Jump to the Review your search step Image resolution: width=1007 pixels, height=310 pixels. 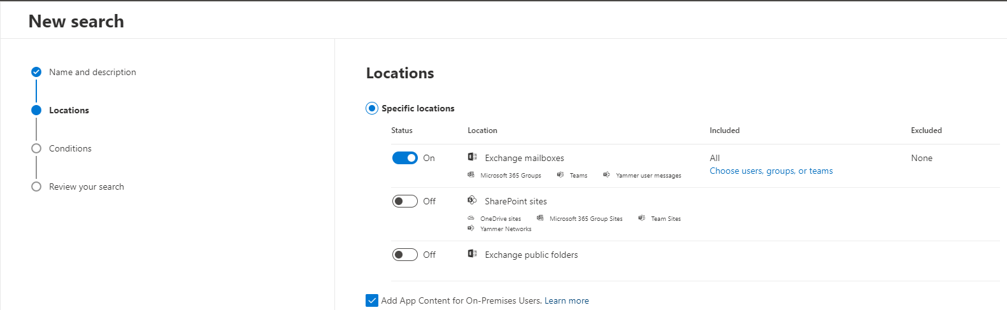pos(87,187)
